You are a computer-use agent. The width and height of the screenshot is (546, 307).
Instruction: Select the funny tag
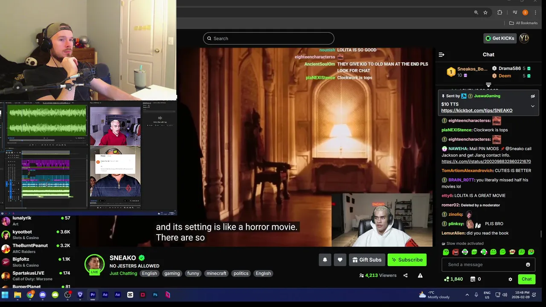(x=193, y=273)
